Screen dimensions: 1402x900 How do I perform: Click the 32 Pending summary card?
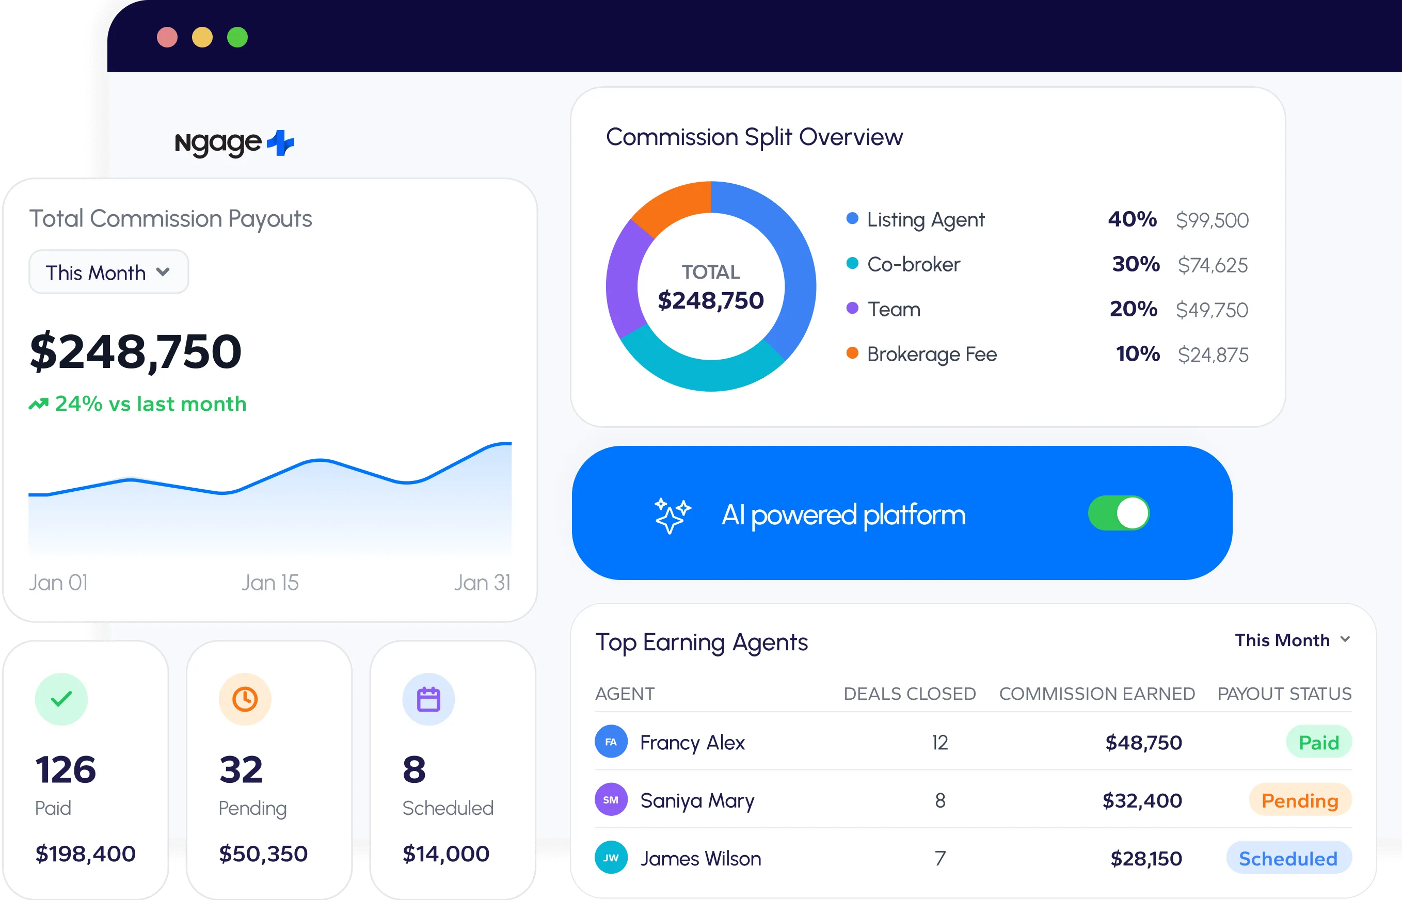269,769
